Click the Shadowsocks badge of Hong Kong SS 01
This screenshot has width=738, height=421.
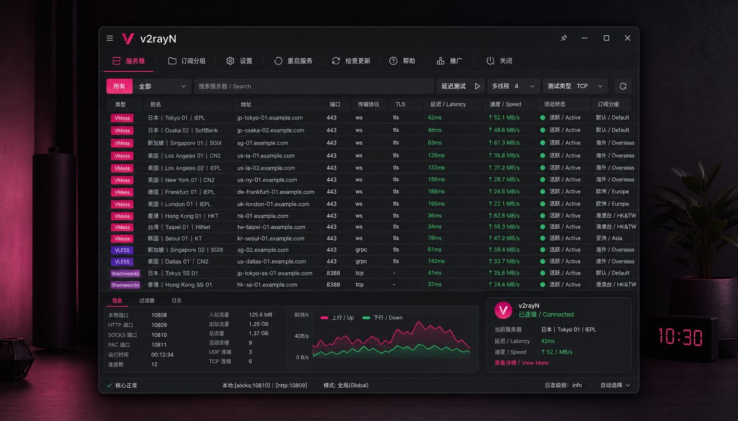point(125,285)
